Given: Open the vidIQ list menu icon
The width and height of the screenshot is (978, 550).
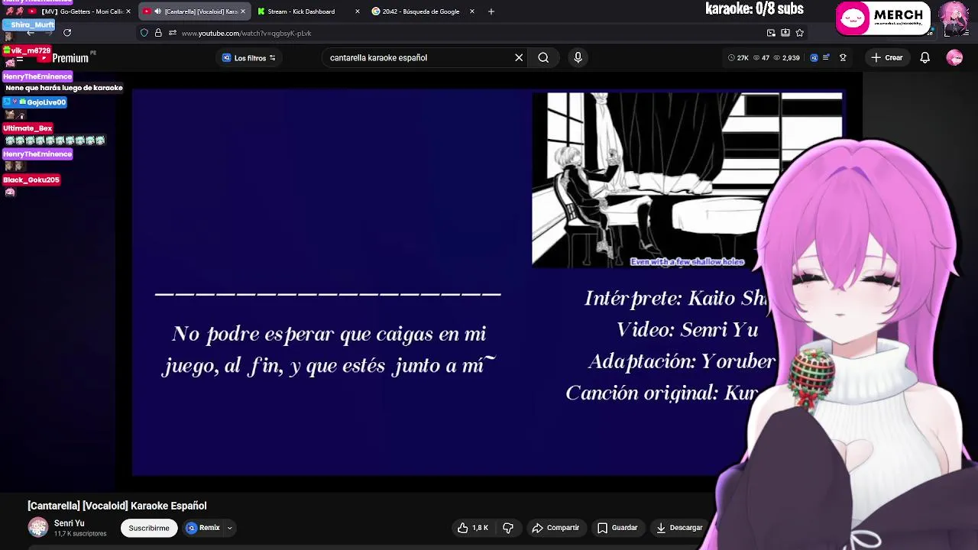Looking at the screenshot, I should (x=826, y=58).
